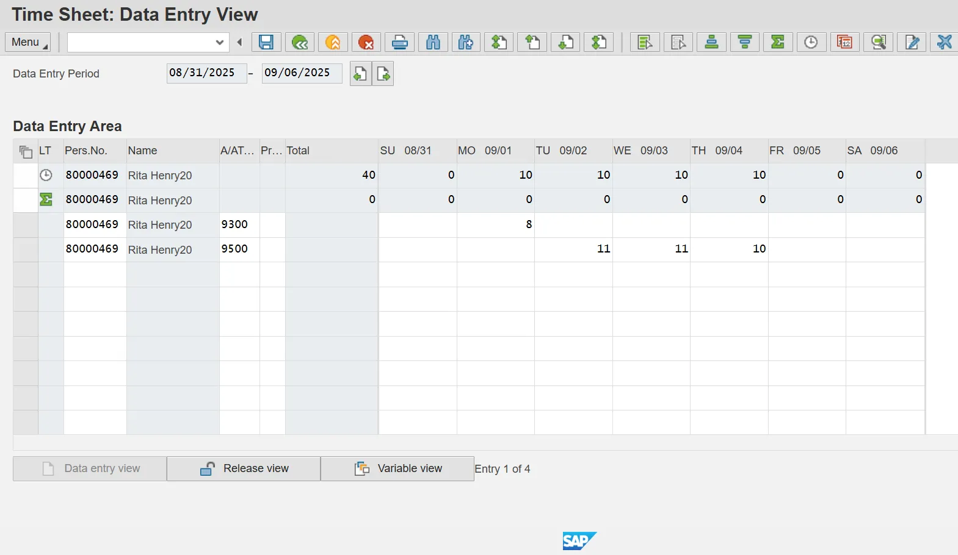Click the sigma icon in second row
Screen dimensions: 958x555
pos(46,199)
